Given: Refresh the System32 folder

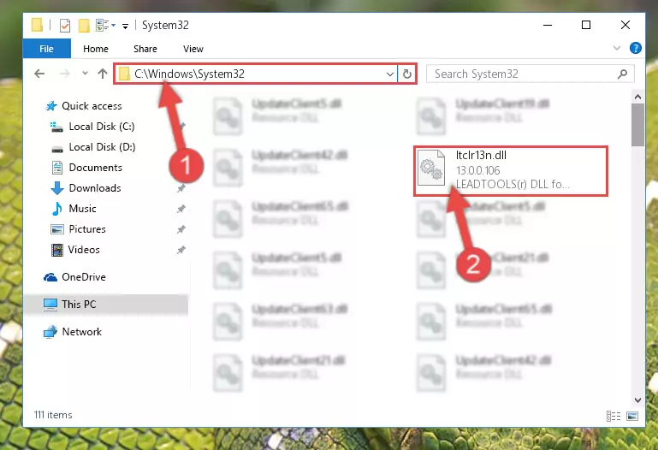Looking at the screenshot, I should (406, 74).
